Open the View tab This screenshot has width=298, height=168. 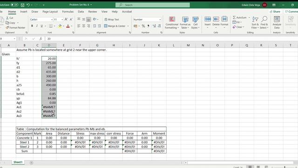click(x=104, y=12)
